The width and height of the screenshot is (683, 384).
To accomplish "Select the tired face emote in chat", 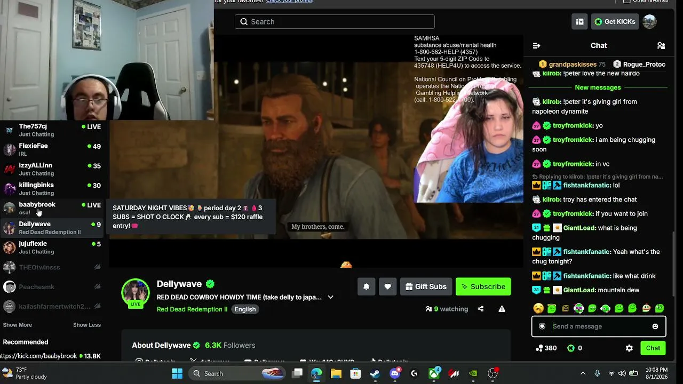I will [538, 308].
